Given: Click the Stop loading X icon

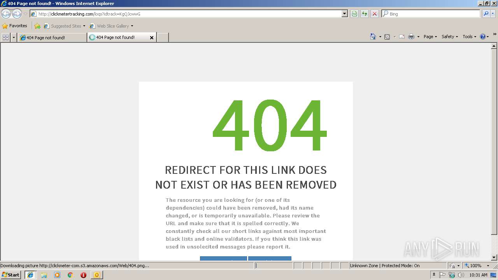Looking at the screenshot, I should pos(375,14).
